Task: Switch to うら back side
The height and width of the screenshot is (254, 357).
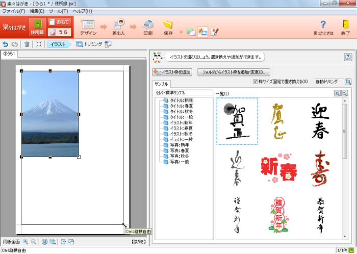Action: pyautogui.click(x=60, y=32)
